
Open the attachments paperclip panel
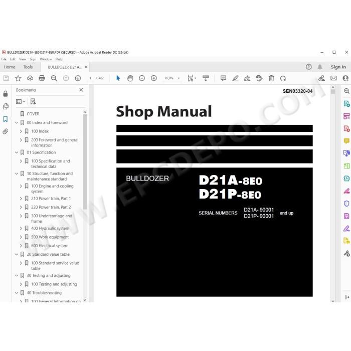pyautogui.click(x=6, y=131)
